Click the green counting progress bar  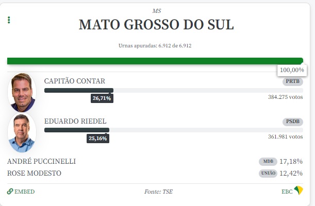click(155, 61)
